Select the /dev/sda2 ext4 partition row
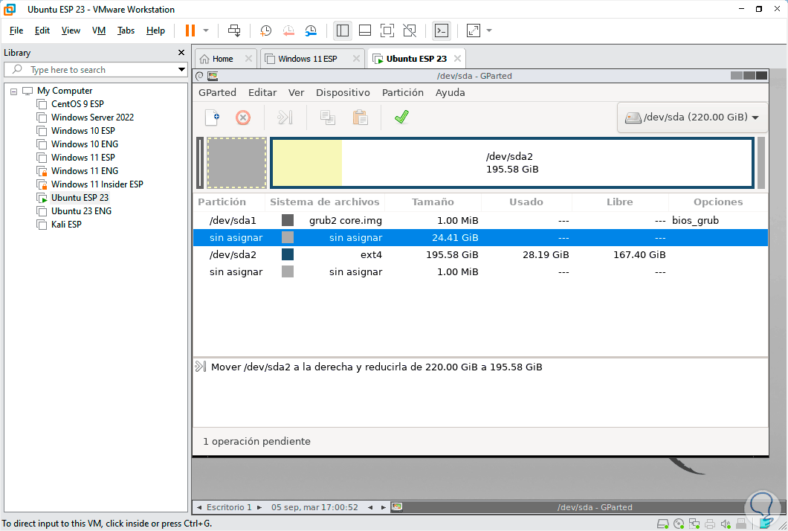 pos(480,255)
